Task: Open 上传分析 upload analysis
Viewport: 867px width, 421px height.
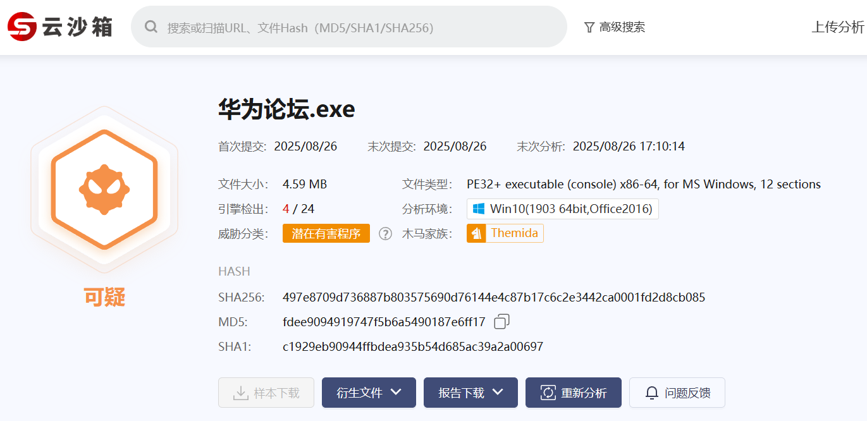Action: point(838,27)
